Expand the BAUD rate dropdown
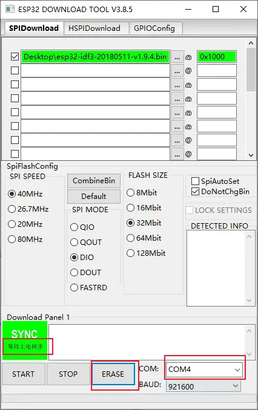The width and height of the screenshot is (258, 410). [x=203, y=386]
